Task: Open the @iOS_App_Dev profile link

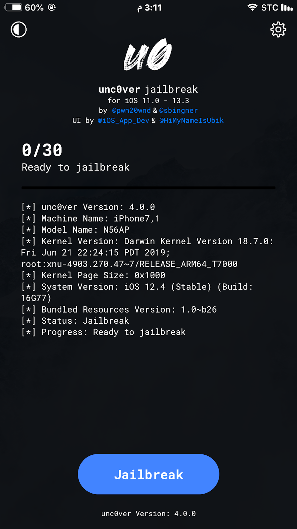Action: (123, 120)
